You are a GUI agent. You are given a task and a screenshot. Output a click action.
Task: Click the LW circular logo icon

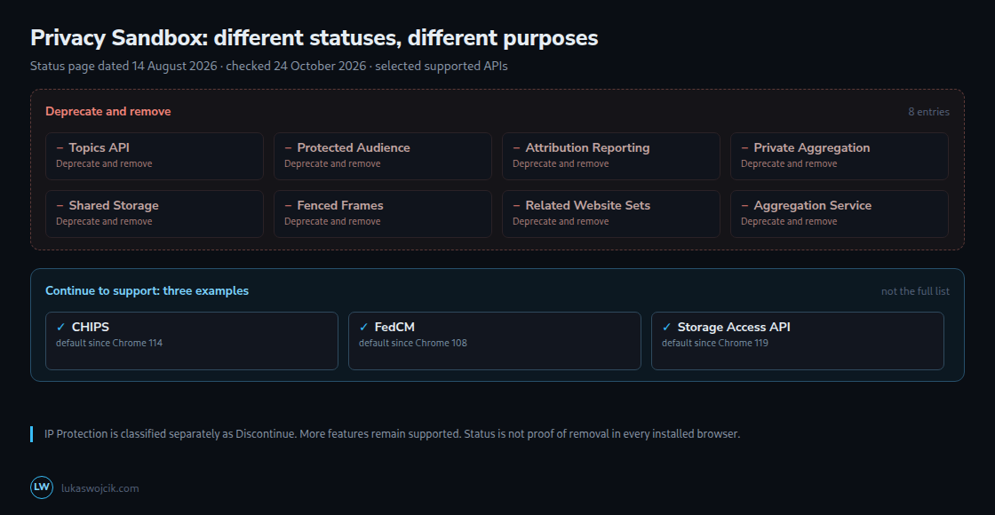tap(42, 487)
